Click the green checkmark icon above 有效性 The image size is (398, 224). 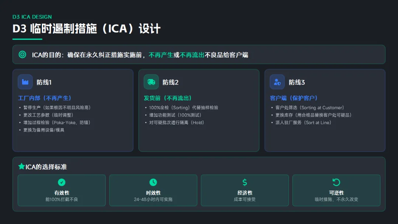point(62,182)
